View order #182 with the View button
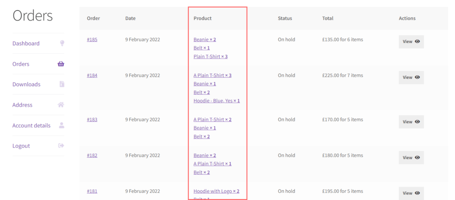The width and height of the screenshot is (455, 200). pyautogui.click(x=411, y=158)
